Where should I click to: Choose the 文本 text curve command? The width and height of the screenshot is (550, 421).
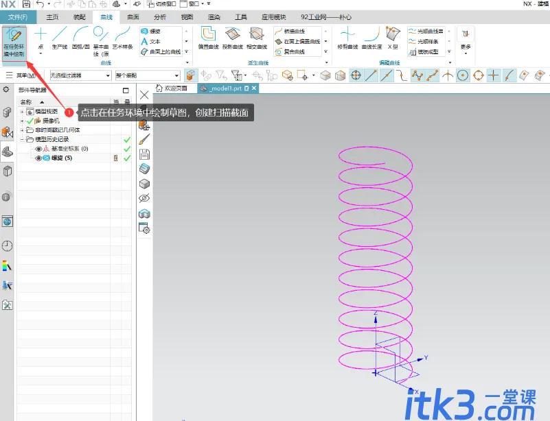pos(151,41)
